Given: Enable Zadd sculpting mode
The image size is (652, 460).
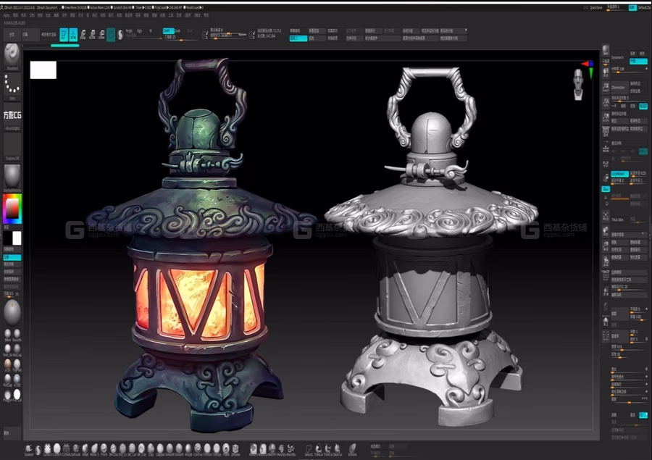Looking at the screenshot, I should 168,30.
